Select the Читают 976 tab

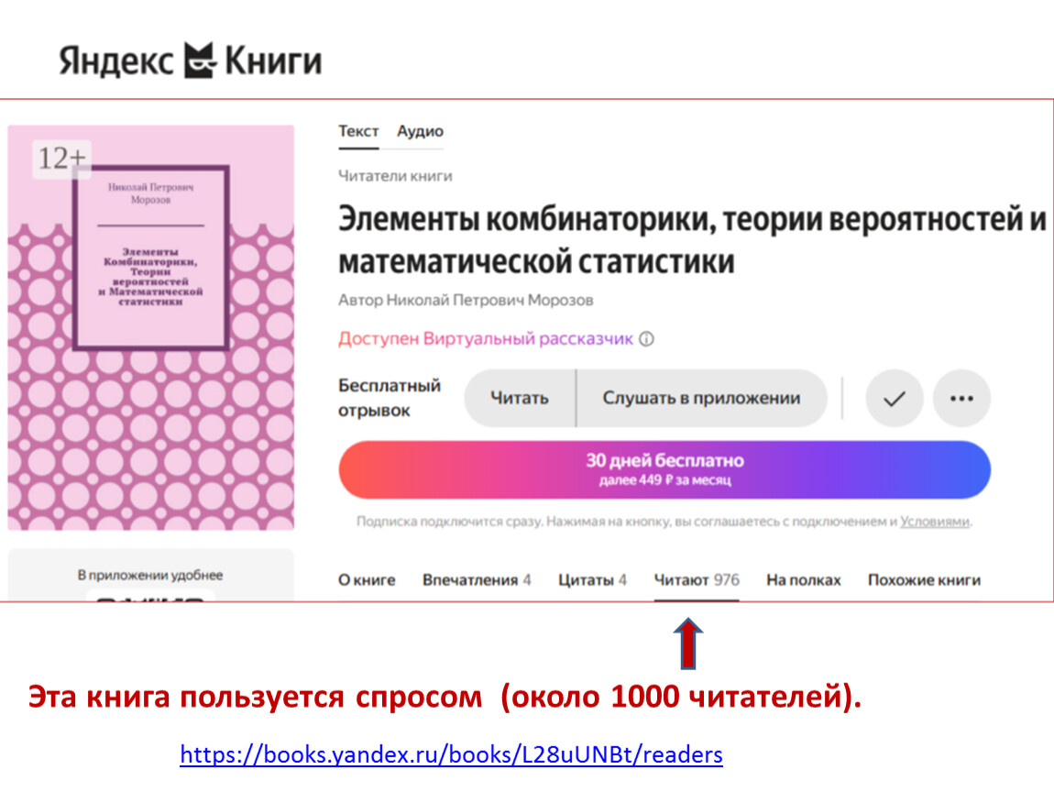click(x=697, y=579)
